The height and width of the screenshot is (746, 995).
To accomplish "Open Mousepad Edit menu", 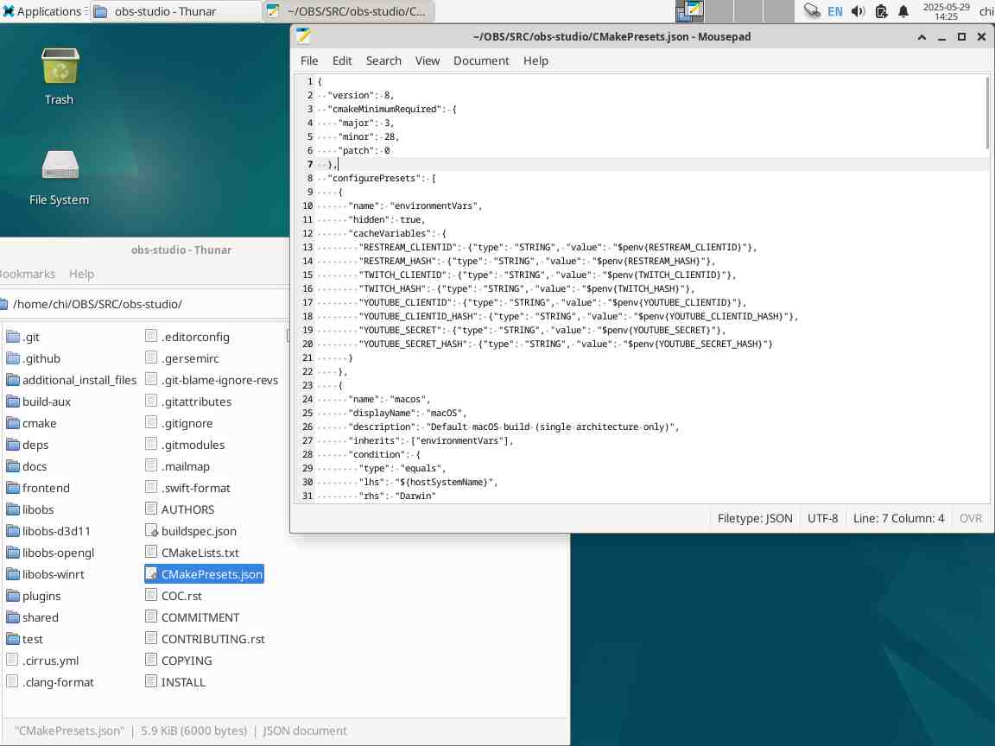I will coord(342,61).
